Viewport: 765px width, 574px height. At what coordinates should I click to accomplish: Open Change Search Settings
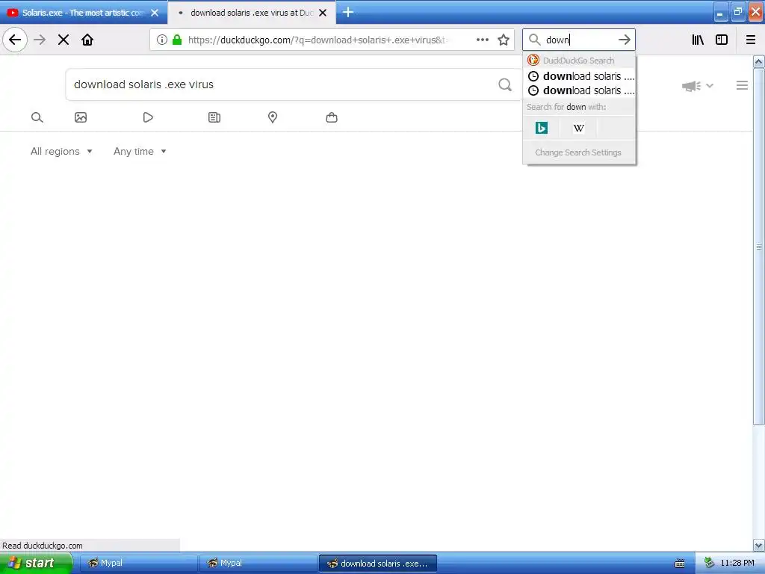tap(578, 152)
